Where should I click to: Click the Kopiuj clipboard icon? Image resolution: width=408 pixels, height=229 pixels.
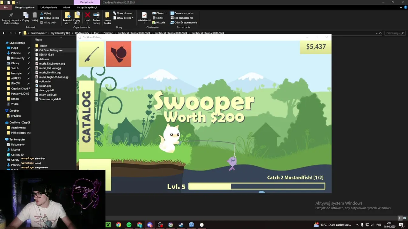click(x=26, y=17)
